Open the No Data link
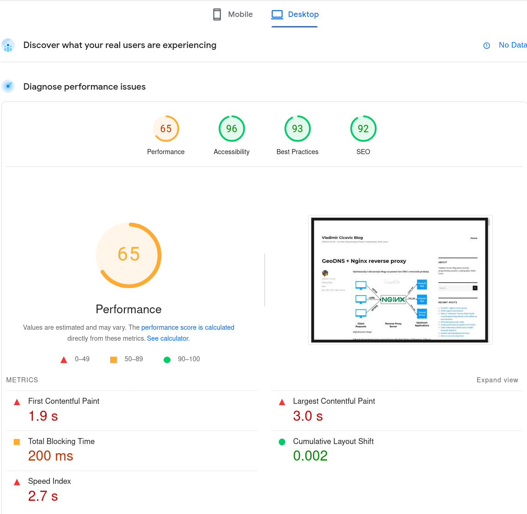Viewport: 527px width, 514px height. tap(512, 45)
